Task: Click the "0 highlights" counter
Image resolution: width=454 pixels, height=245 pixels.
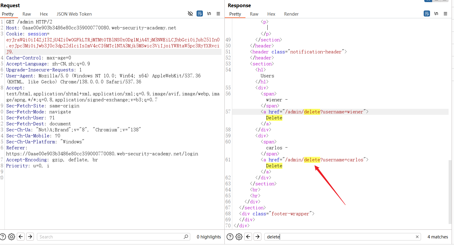Action: (x=209, y=237)
